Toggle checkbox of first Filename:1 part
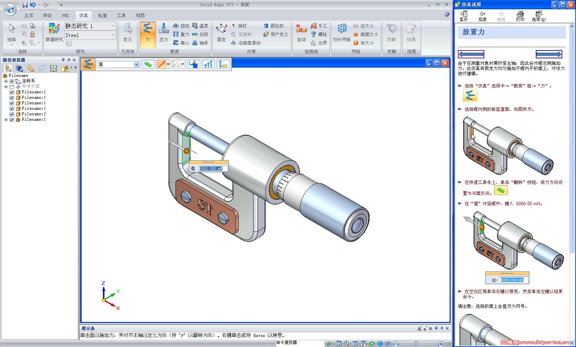This screenshot has width=576, height=347. click(12, 92)
